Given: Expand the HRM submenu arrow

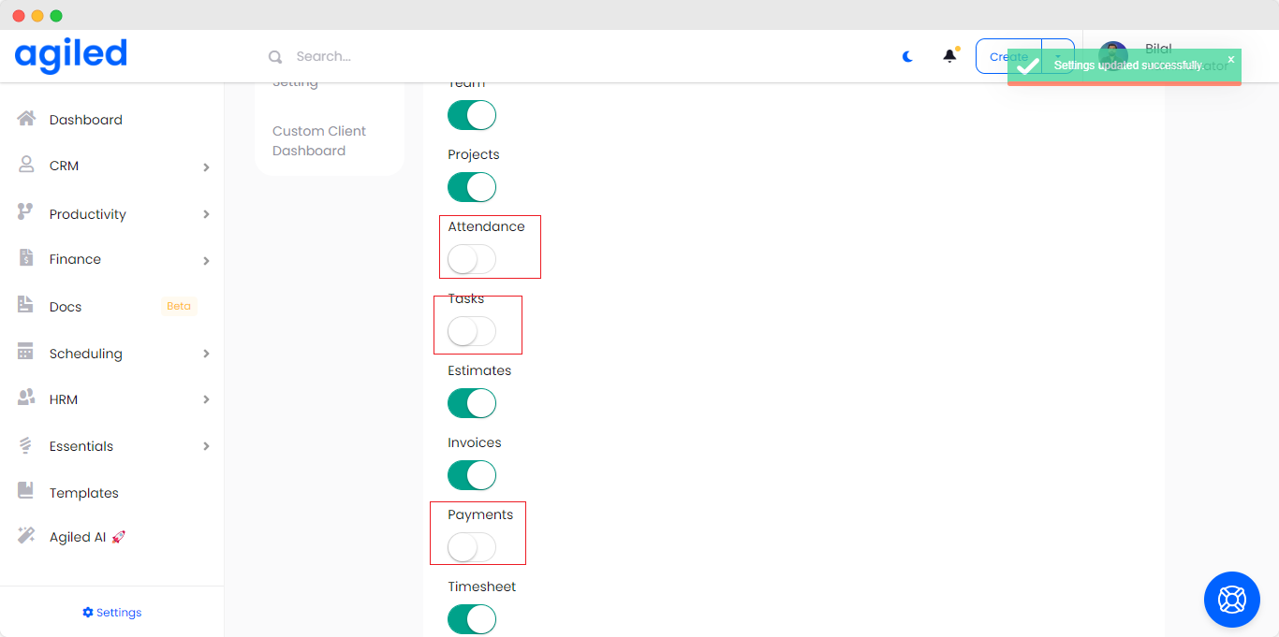Looking at the screenshot, I should (x=206, y=400).
